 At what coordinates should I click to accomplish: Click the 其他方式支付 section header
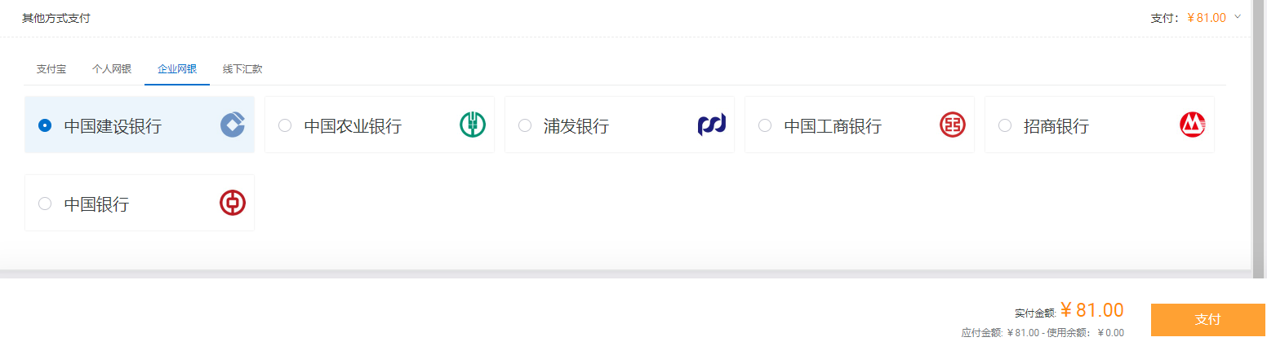click(x=56, y=18)
